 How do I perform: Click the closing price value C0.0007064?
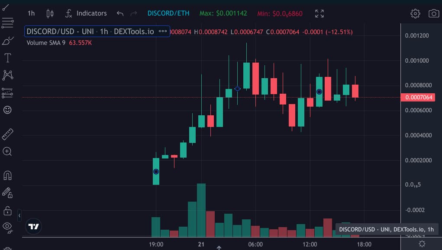tap(283, 32)
